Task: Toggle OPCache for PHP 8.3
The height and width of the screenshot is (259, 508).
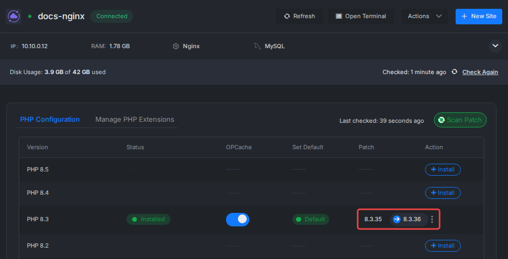Action: pyautogui.click(x=237, y=219)
